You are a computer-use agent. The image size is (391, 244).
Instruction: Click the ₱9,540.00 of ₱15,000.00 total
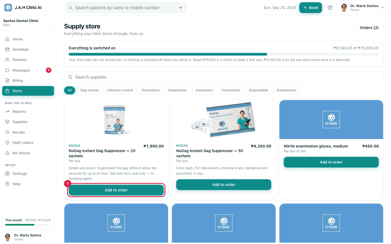point(356,48)
